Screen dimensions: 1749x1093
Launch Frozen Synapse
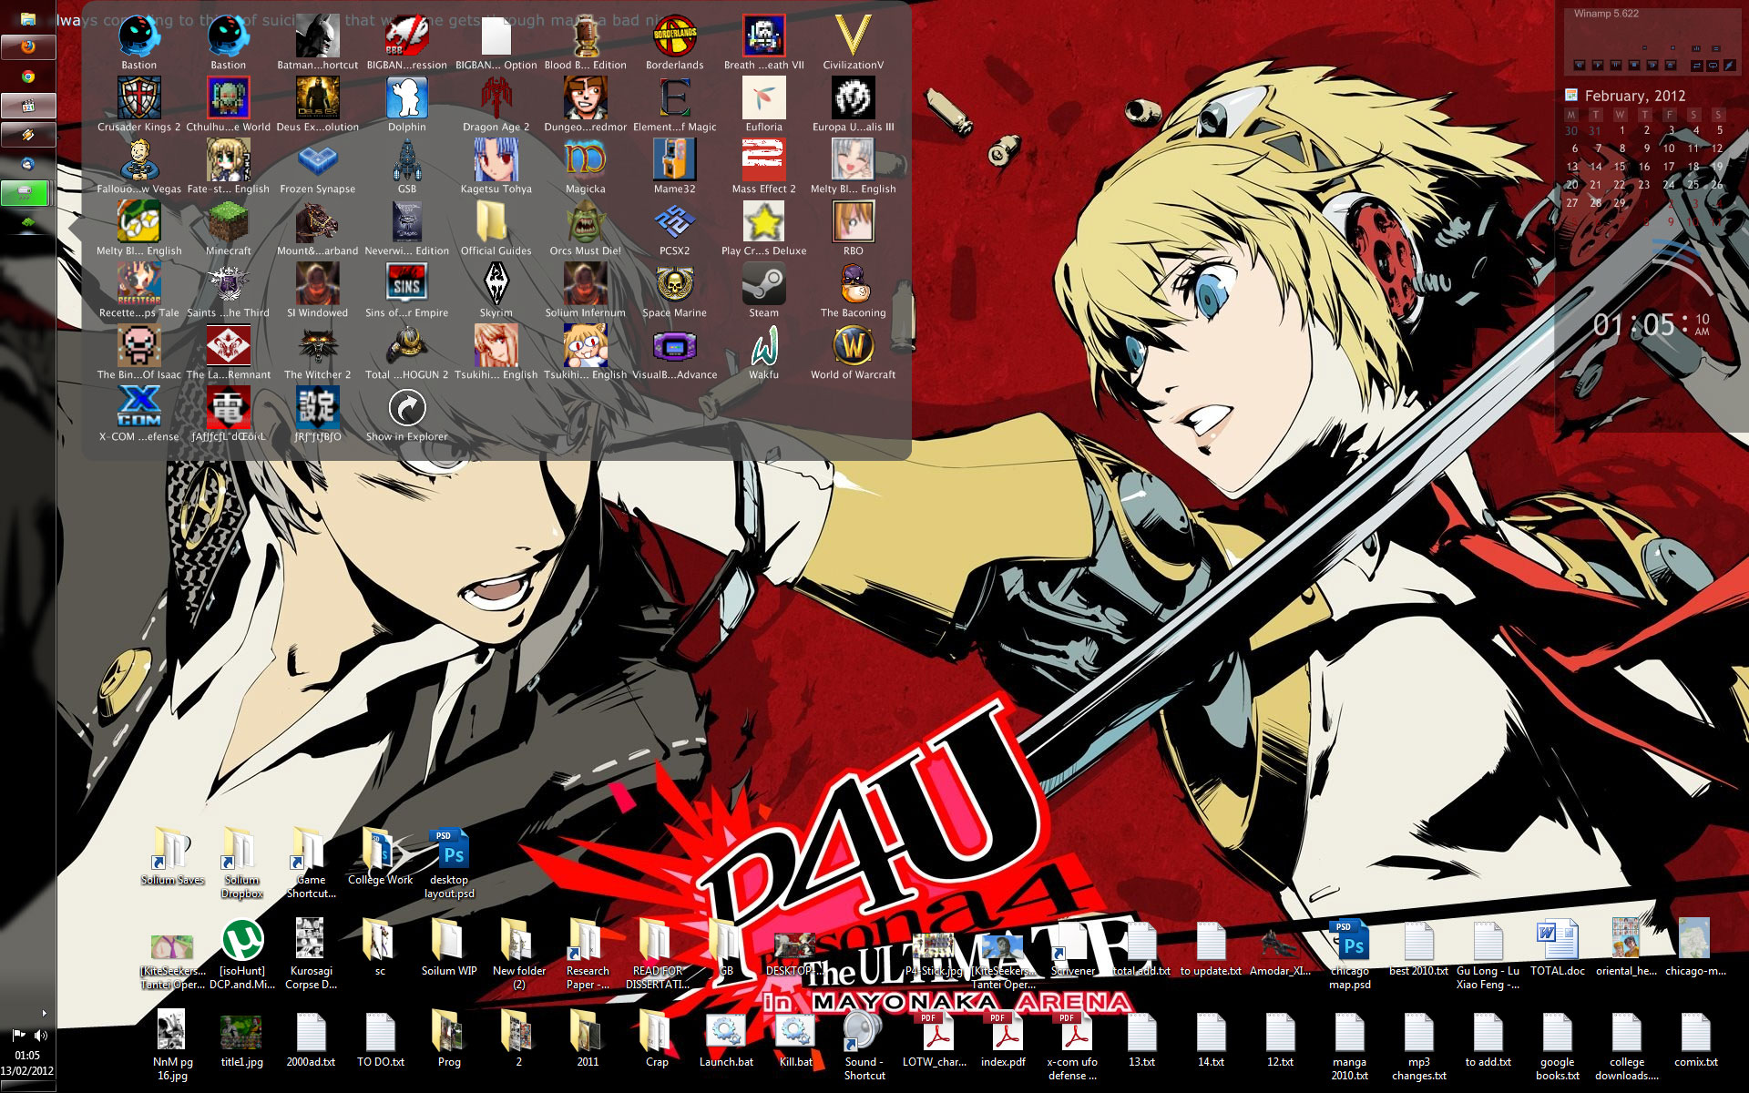click(317, 167)
